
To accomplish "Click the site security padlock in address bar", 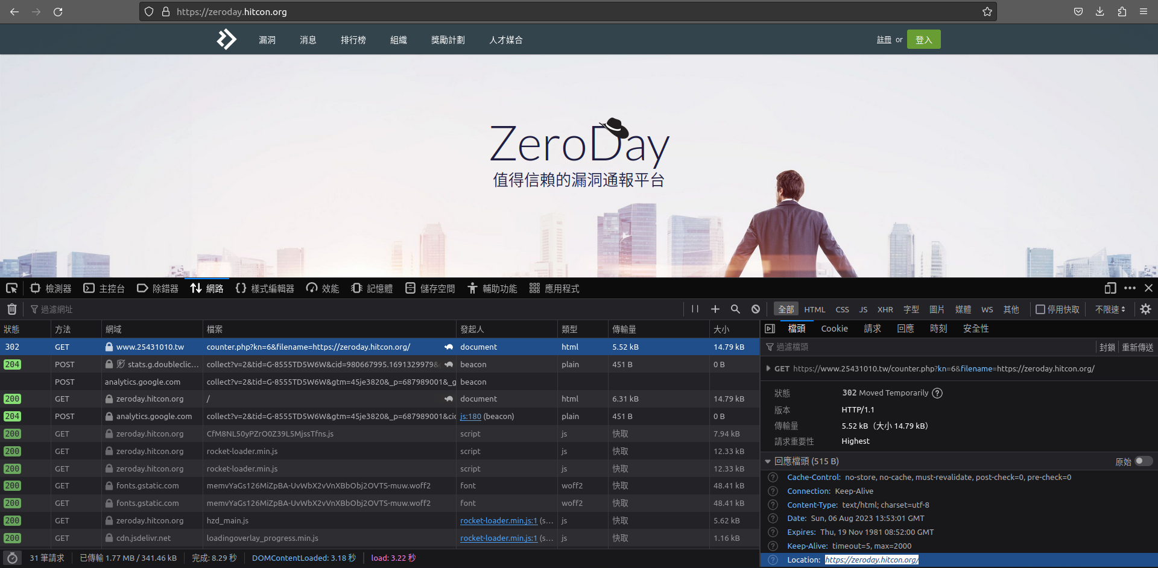I will click(166, 11).
